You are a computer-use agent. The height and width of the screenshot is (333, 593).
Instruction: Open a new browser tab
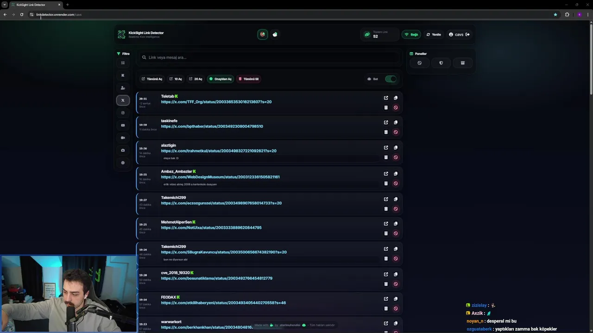click(67, 5)
